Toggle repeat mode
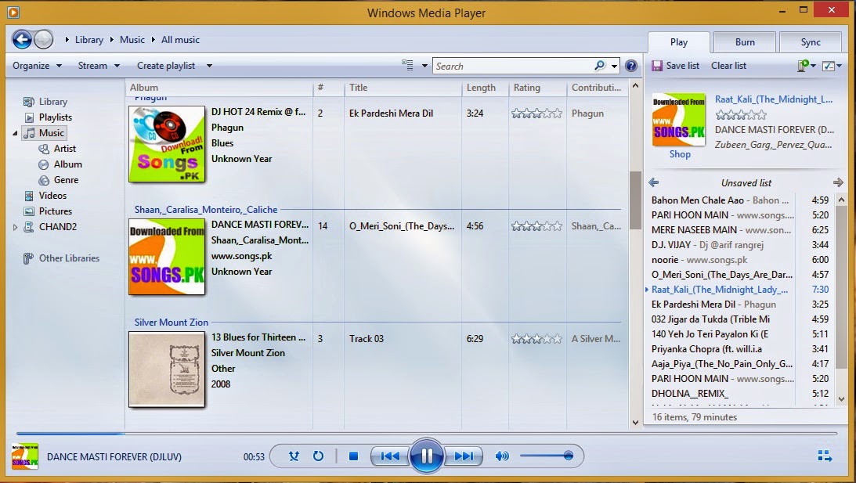This screenshot has width=856, height=483. tap(318, 456)
